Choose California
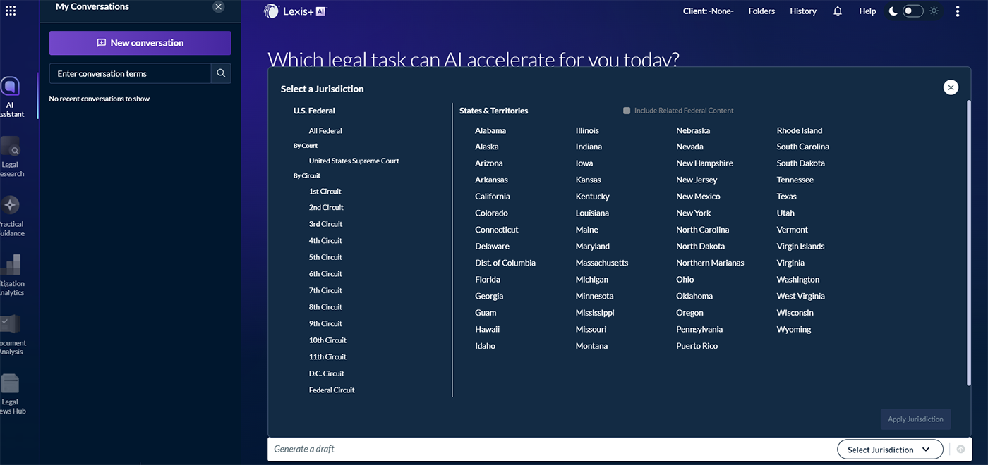The image size is (988, 465). [x=493, y=197]
